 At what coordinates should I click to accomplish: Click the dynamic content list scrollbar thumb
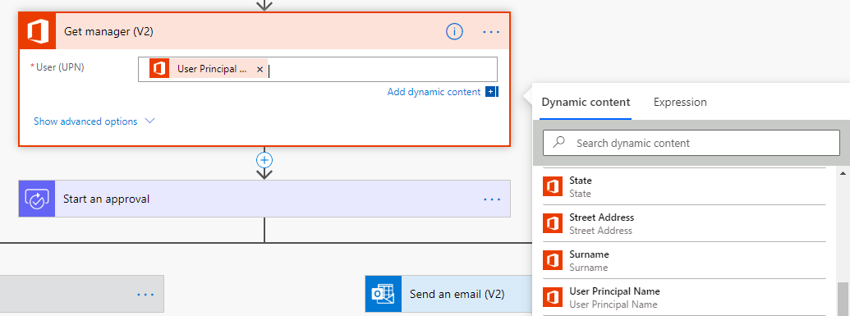pos(843,300)
